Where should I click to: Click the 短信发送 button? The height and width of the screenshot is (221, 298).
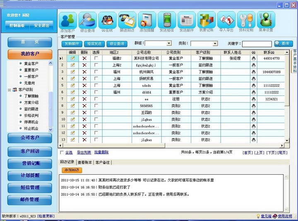click(x=94, y=44)
